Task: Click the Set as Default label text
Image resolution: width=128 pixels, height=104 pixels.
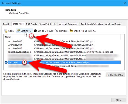Action: tap(45, 31)
